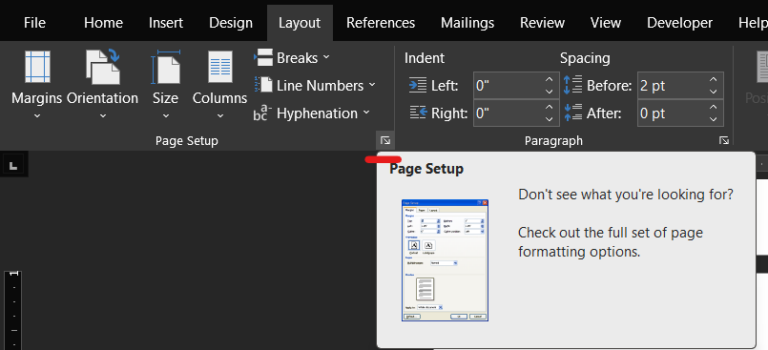Open the Paragraph dialog launcher
The height and width of the screenshot is (350, 768).
pyautogui.click(x=724, y=141)
